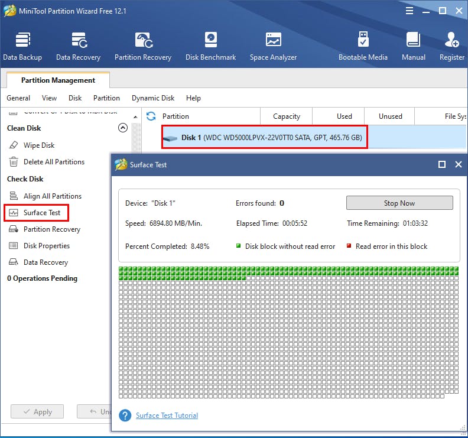This screenshot has width=468, height=438.
Task: Select Align All Partitions
Action: tap(53, 196)
